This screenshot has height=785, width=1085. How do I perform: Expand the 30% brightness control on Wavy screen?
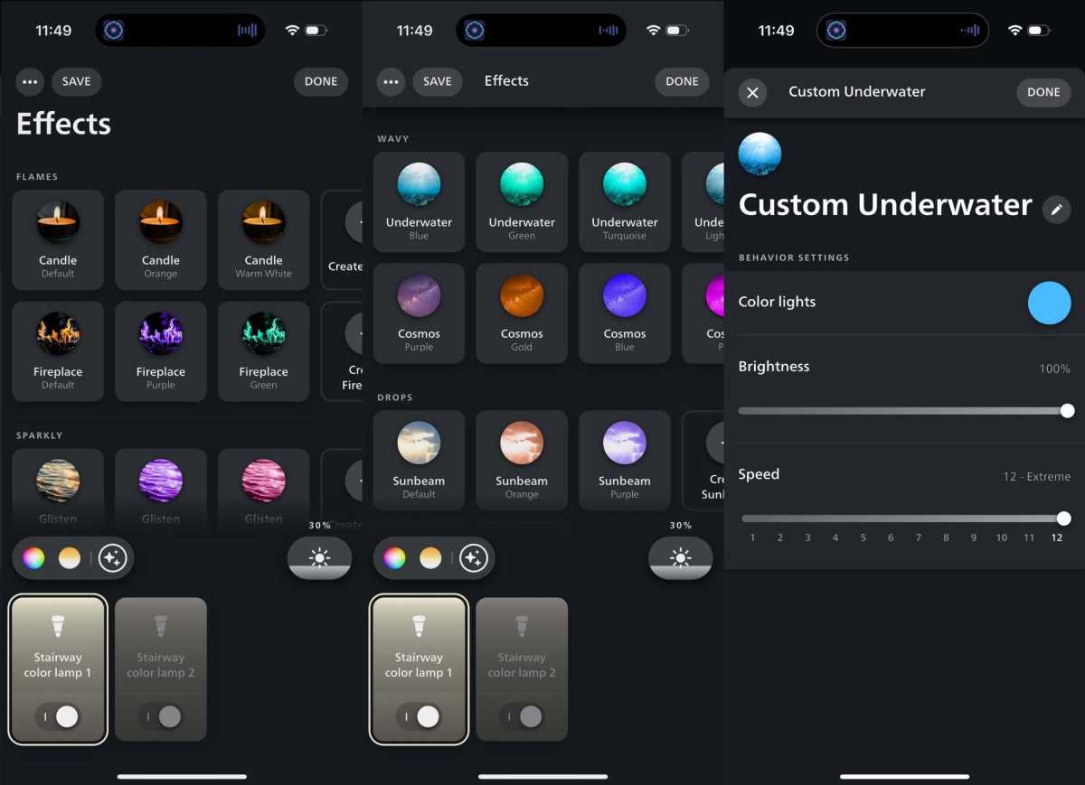click(x=680, y=557)
